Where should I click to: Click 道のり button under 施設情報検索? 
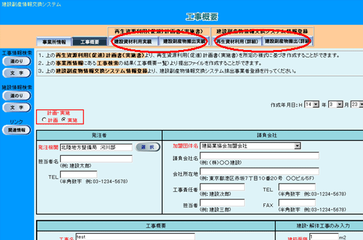point(16,96)
